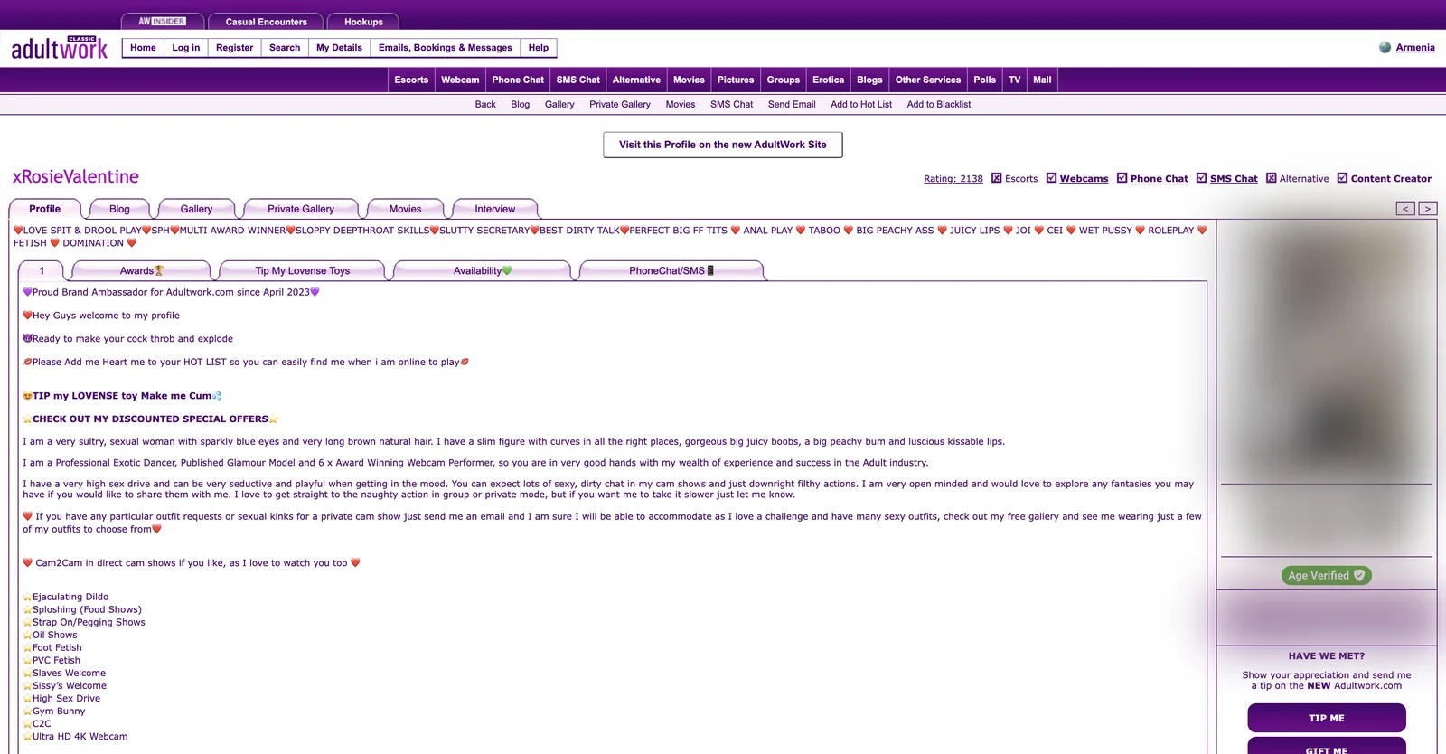
Task: Toggle the SMS Chat service checkbox
Action: [x=1201, y=178]
